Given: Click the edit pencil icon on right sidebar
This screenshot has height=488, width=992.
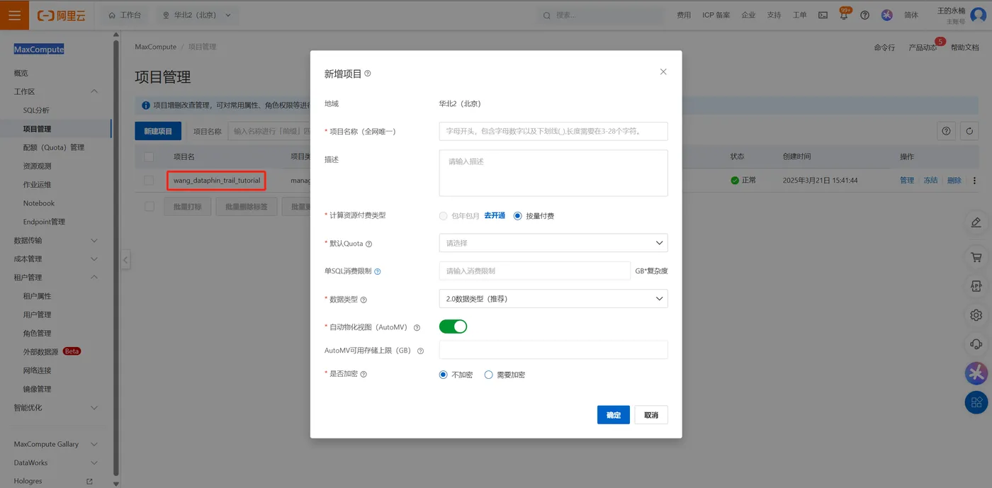Looking at the screenshot, I should click(976, 222).
